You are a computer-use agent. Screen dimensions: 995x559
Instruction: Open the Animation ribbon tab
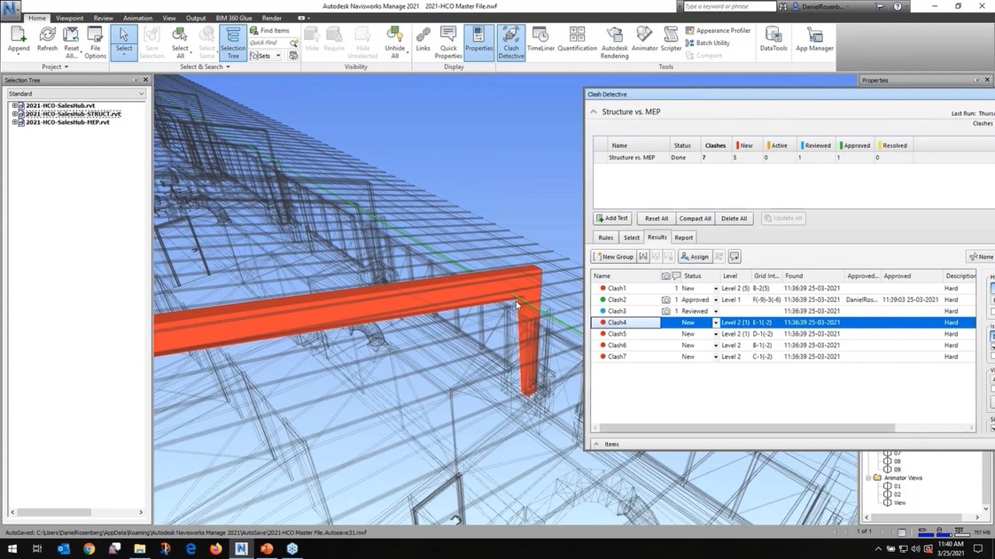pyautogui.click(x=137, y=19)
